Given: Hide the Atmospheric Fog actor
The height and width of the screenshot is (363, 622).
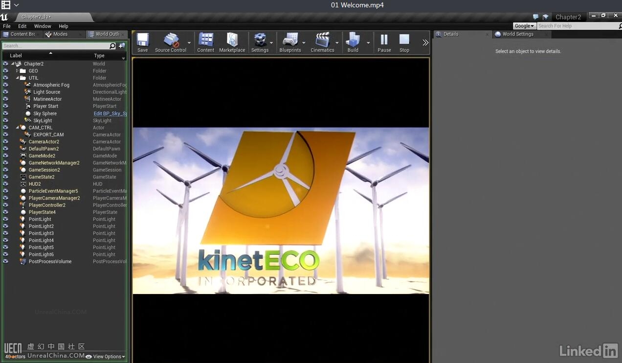Looking at the screenshot, I should 5,85.
